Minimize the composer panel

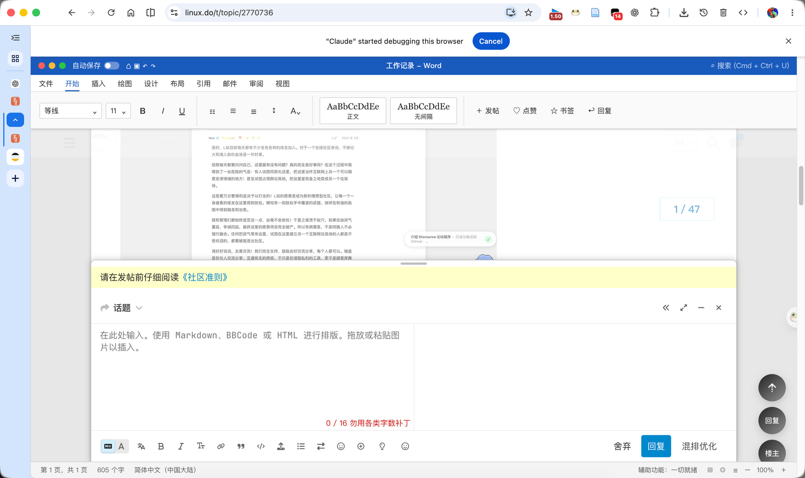[x=701, y=308]
